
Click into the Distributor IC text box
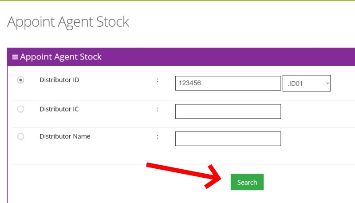click(x=228, y=111)
